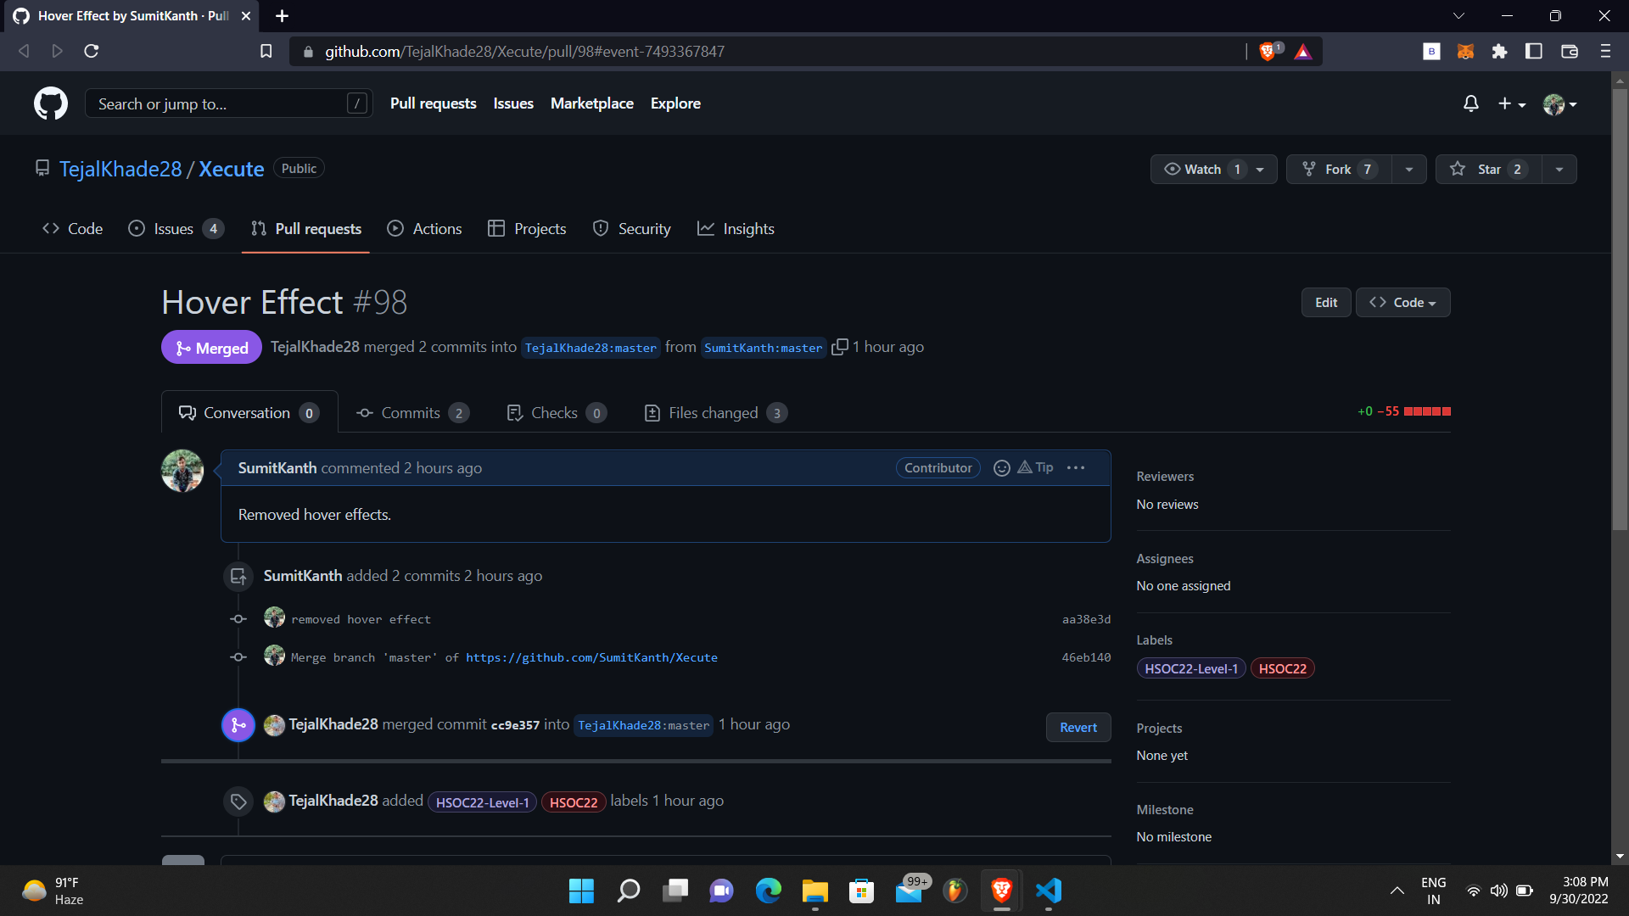Screen dimensions: 1629x916
Task: Launch Visual Studio Code from taskbar
Action: tap(1049, 891)
